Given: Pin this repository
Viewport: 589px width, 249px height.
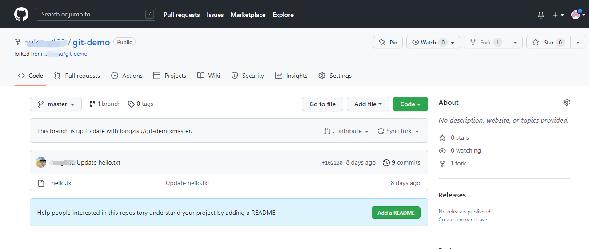Looking at the screenshot, I should click(x=388, y=42).
